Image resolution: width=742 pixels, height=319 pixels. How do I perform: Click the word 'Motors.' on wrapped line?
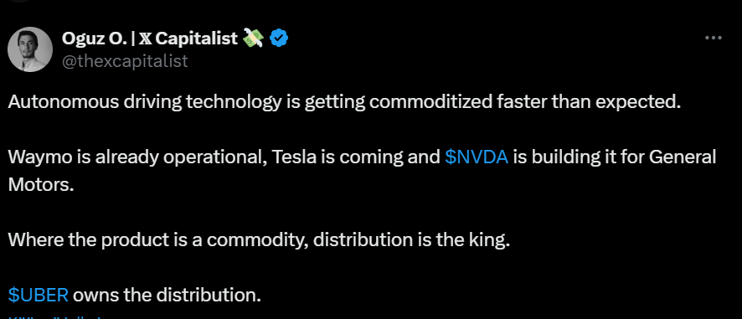point(41,184)
